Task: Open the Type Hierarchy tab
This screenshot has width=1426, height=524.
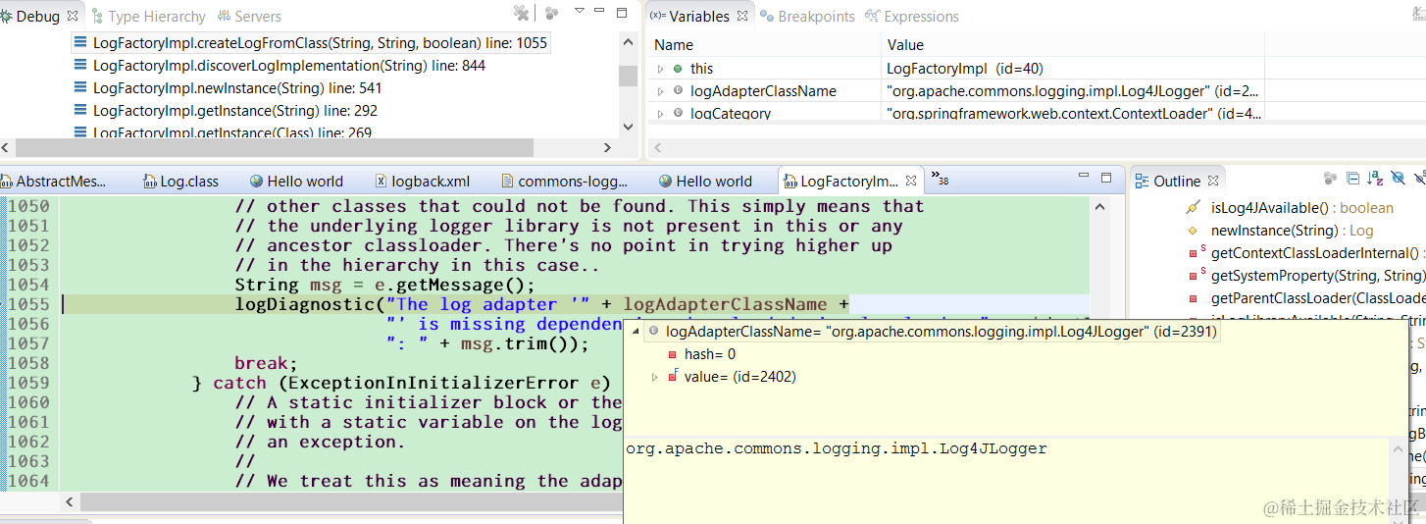Action: (148, 17)
